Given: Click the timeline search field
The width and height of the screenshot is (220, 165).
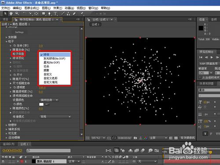Looking at the screenshot, I should pyautogui.click(x=48, y=150).
